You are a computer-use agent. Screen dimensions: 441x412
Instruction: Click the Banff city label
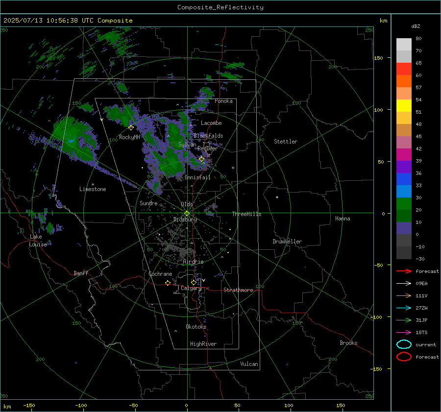click(x=81, y=273)
